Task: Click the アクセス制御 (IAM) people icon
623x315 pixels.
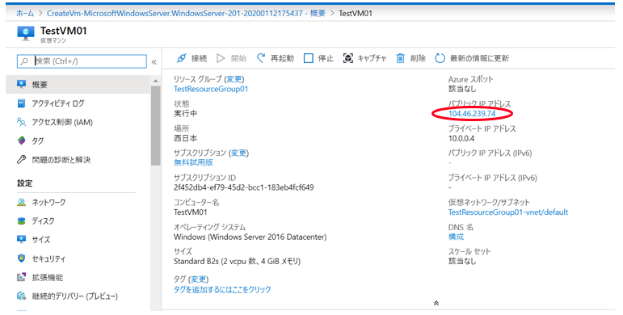Action: click(22, 122)
